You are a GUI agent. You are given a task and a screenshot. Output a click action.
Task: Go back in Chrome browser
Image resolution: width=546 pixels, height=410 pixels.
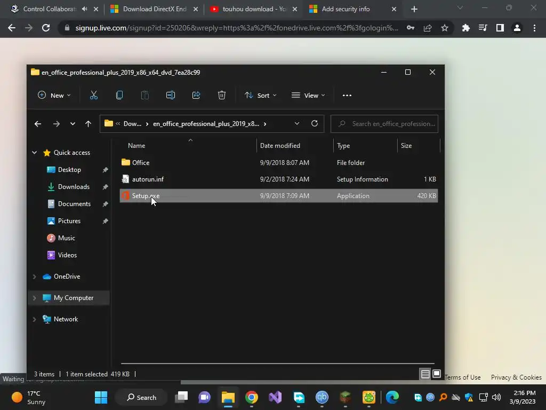coord(12,28)
